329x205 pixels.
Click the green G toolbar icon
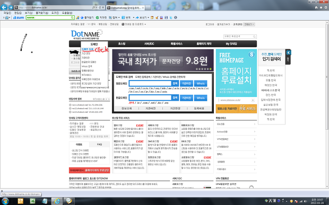(97, 17)
